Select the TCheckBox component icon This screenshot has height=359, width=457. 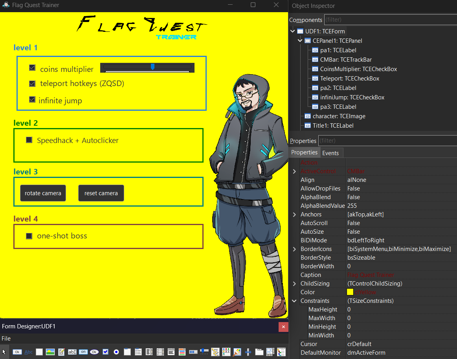105,352
